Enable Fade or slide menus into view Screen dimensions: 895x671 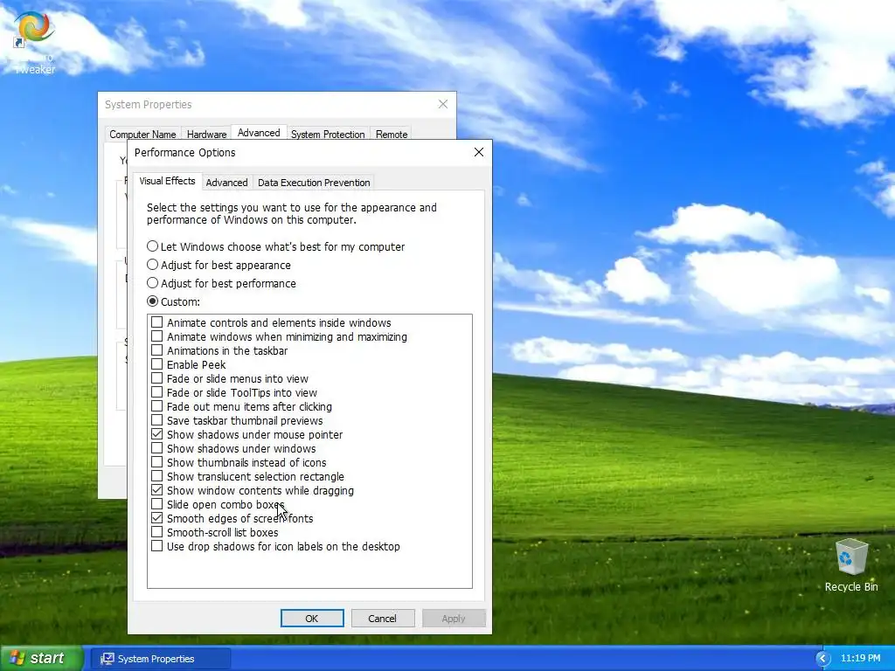coord(157,378)
